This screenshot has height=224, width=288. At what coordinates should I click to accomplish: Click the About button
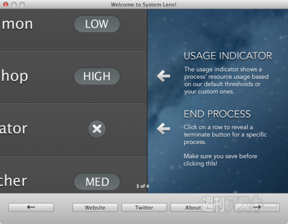point(193,207)
